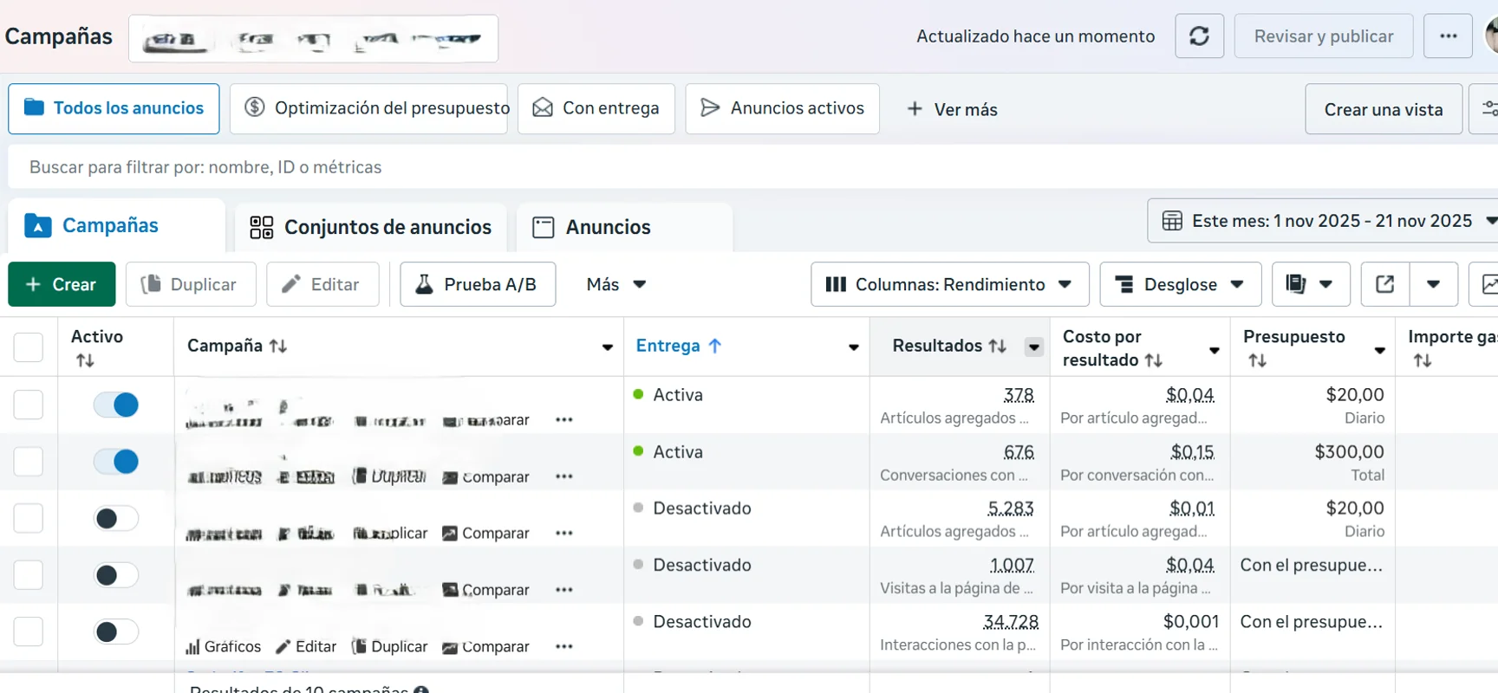Click Comparar in the 34.728 results row
1498x693 pixels.
click(x=486, y=646)
